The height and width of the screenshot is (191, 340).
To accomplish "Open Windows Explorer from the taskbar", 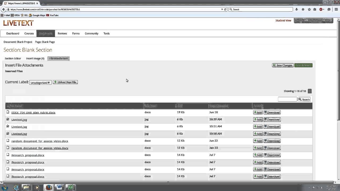I will point(26,187).
